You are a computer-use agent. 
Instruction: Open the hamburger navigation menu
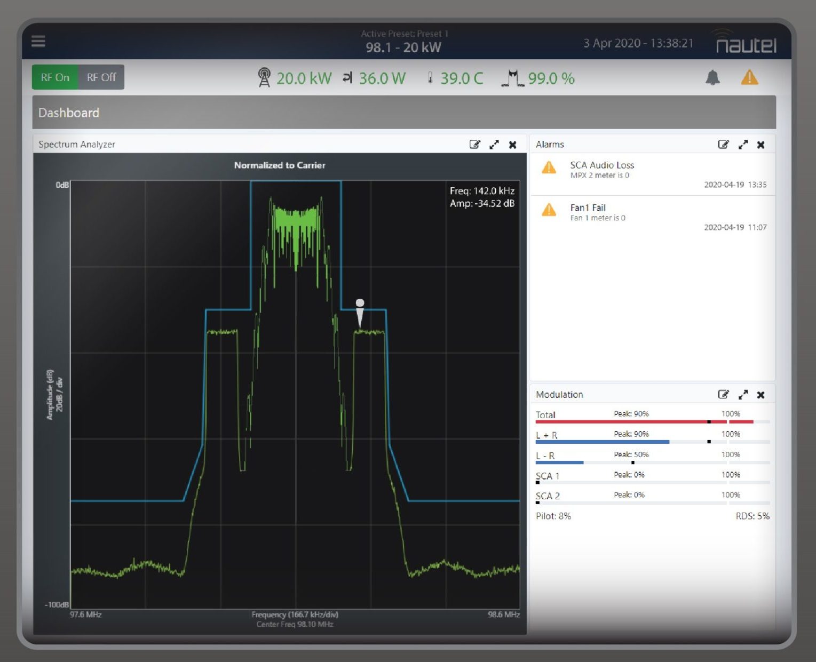38,41
